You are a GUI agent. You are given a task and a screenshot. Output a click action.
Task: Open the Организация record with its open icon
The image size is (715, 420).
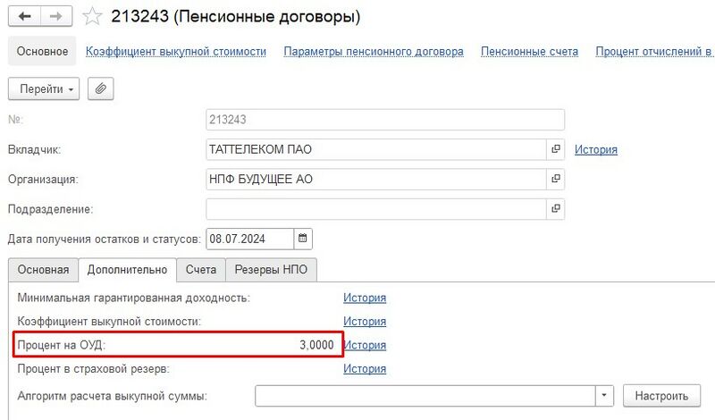click(555, 179)
